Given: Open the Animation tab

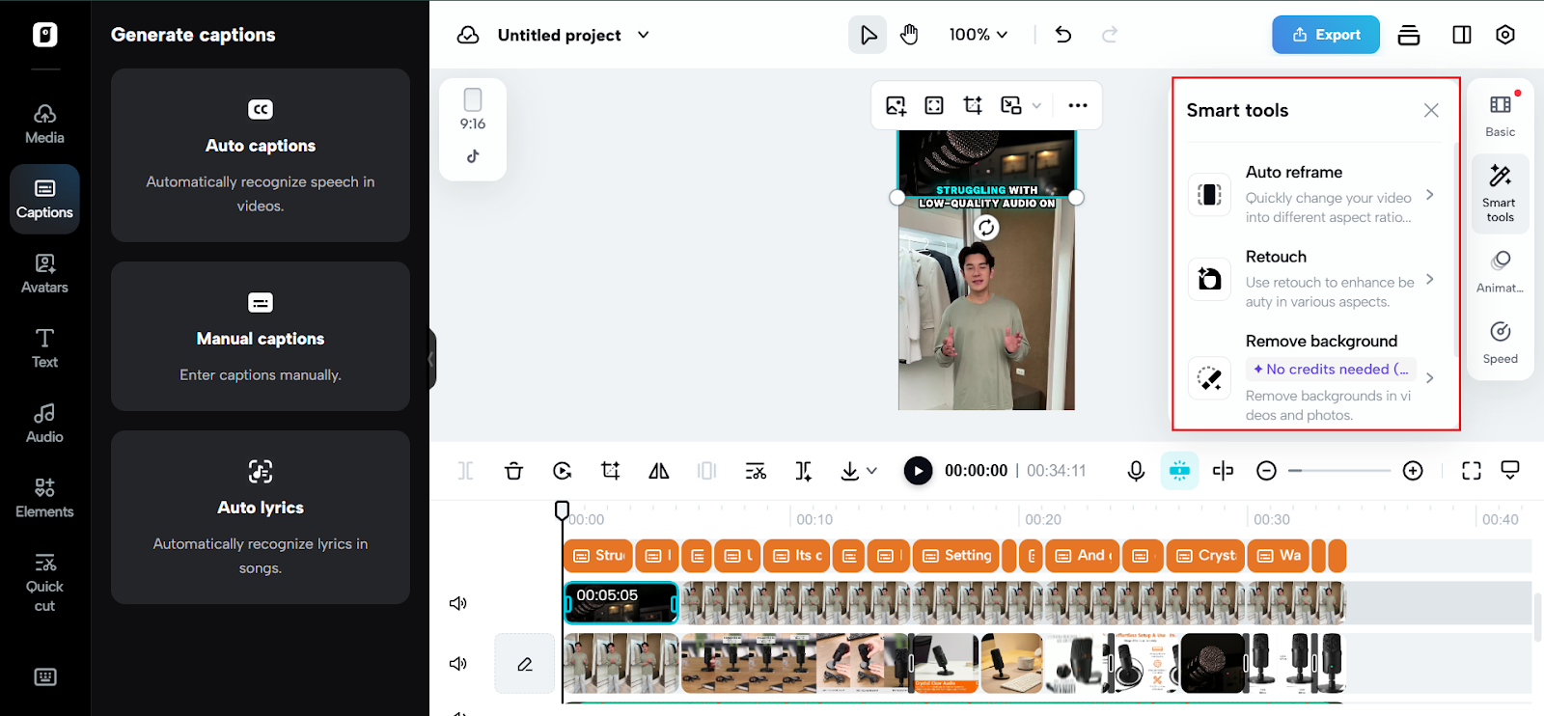Looking at the screenshot, I should [x=1501, y=271].
